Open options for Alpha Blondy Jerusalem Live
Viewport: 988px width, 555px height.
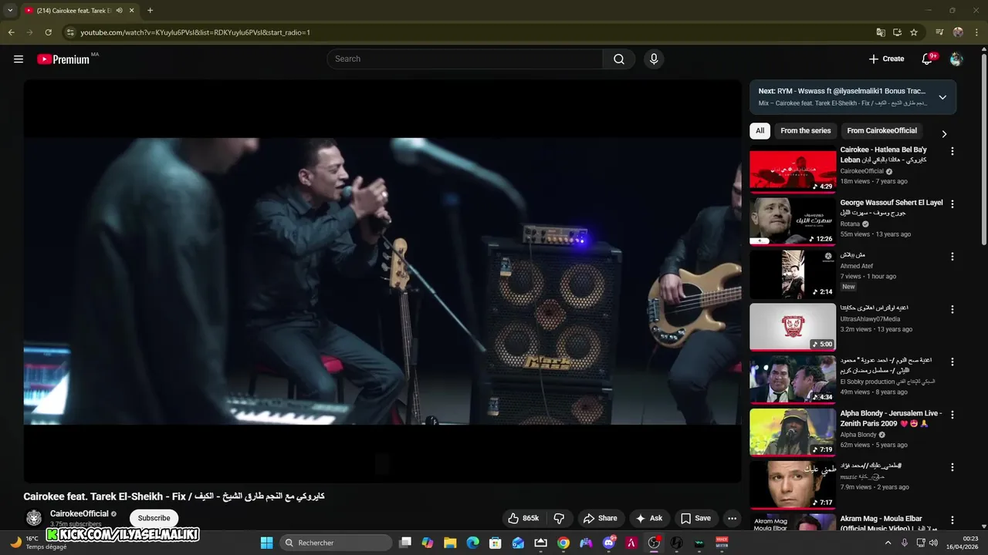[x=952, y=415]
